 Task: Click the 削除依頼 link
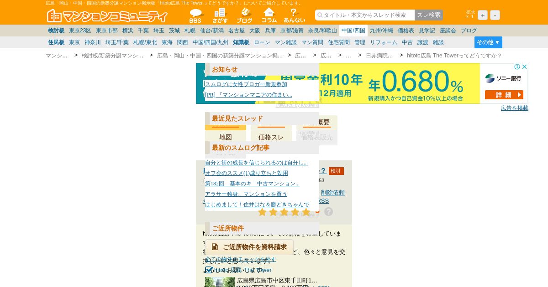[x=333, y=193]
